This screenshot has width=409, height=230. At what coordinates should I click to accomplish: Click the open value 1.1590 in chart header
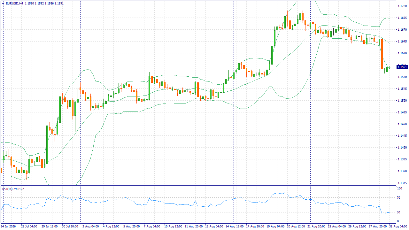coord(29,3)
